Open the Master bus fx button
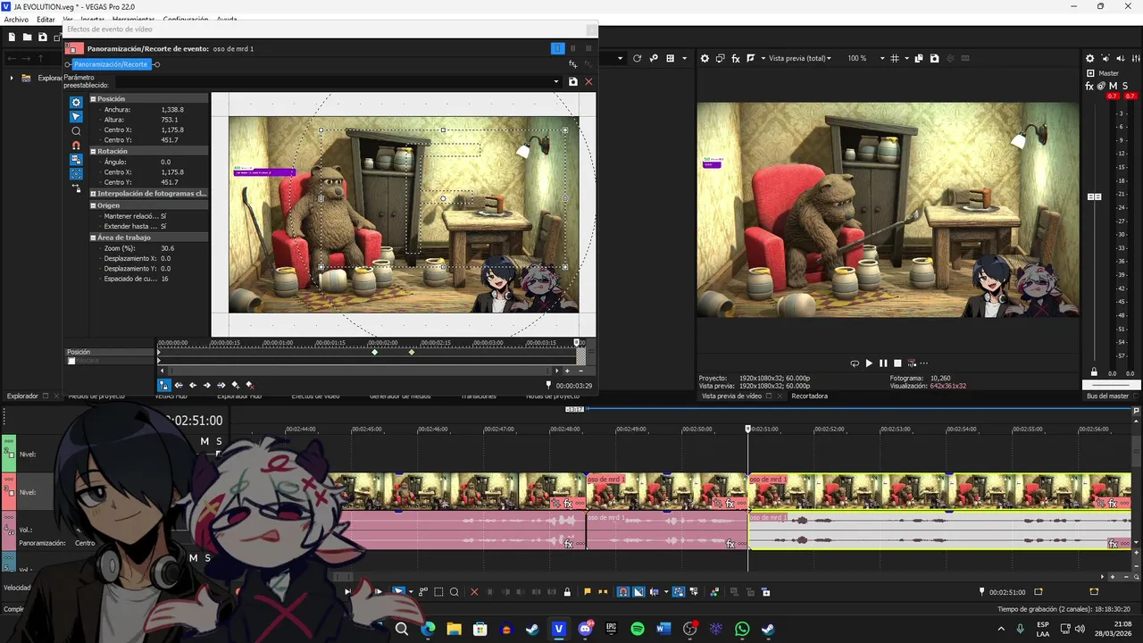Screen dimensions: 1143x643 (x=1089, y=86)
